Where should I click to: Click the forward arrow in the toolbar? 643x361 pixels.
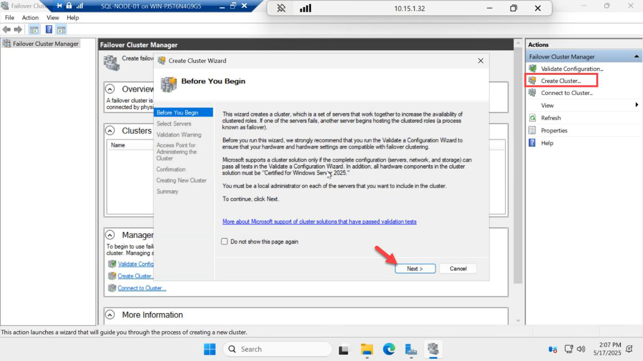click(18, 30)
